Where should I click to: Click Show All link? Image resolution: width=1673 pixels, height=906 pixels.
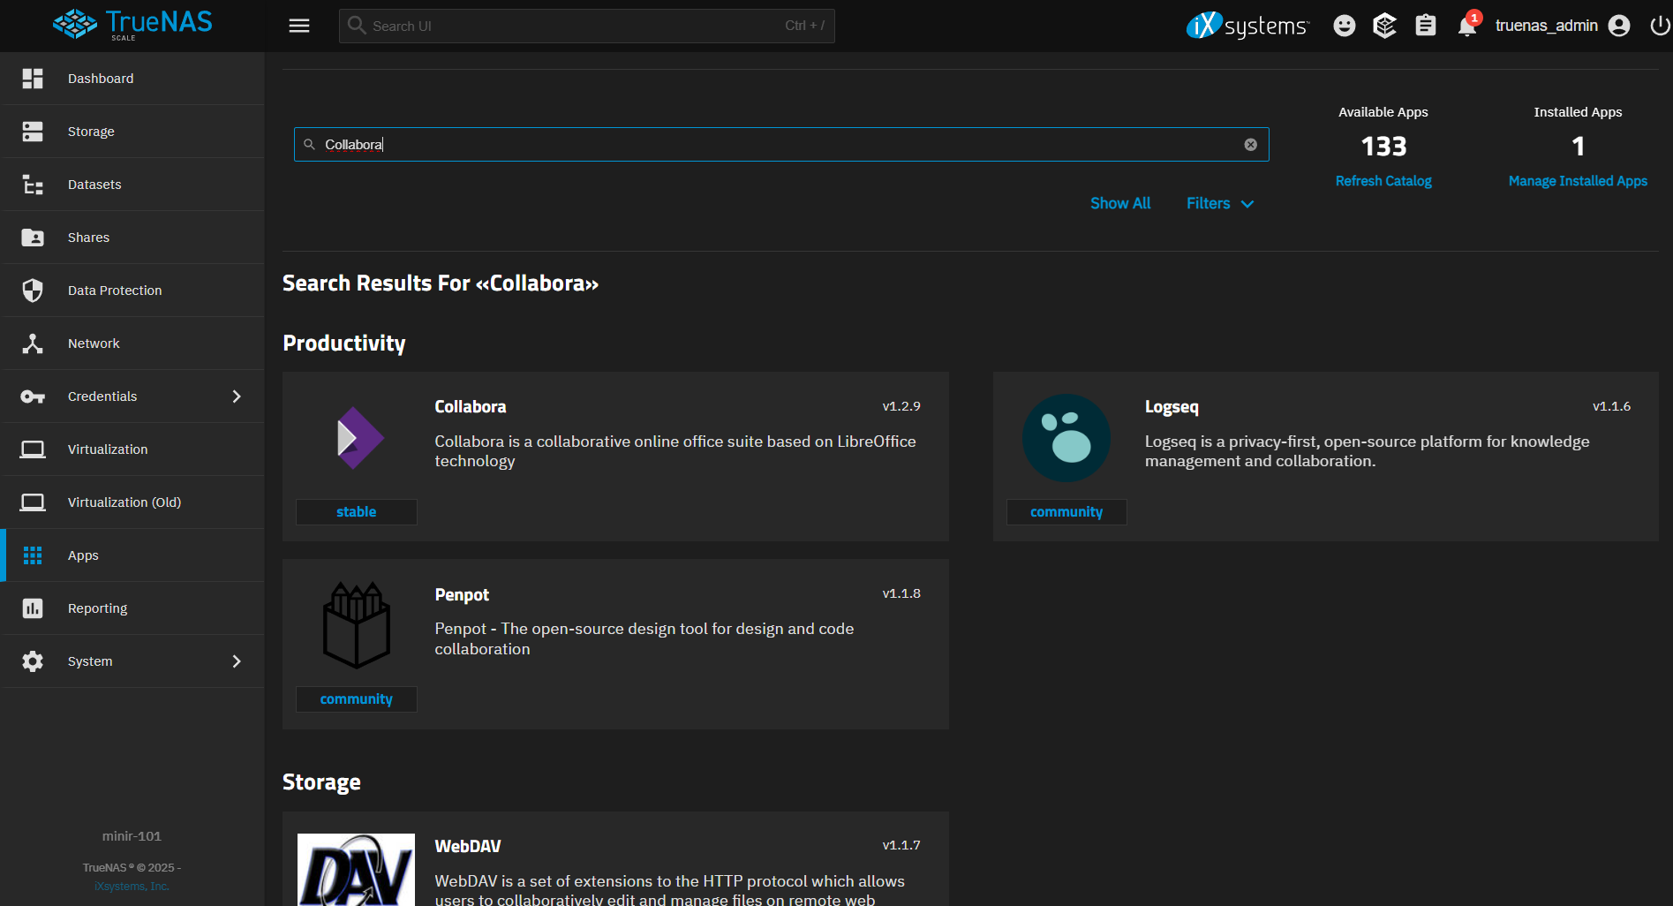[1120, 203]
